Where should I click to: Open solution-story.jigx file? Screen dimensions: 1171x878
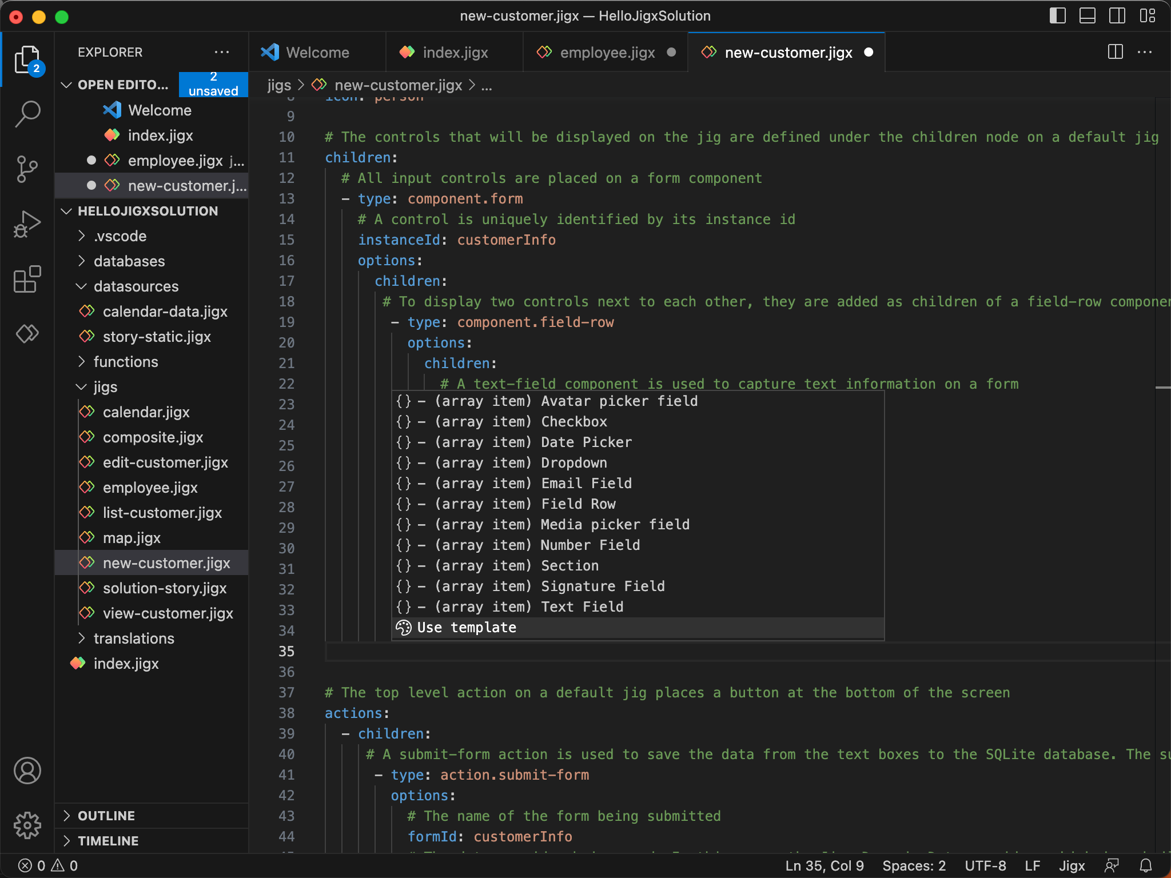click(x=152, y=588)
